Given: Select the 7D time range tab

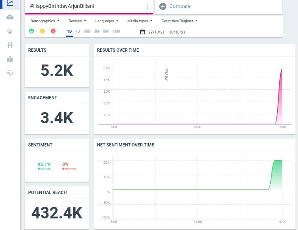Looking at the screenshot, I should click(x=77, y=31).
